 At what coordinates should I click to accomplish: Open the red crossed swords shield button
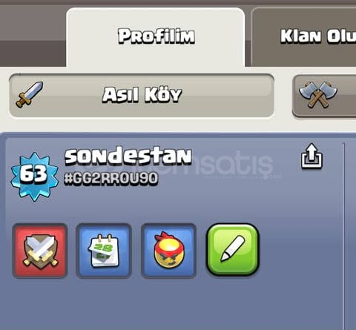40,251
